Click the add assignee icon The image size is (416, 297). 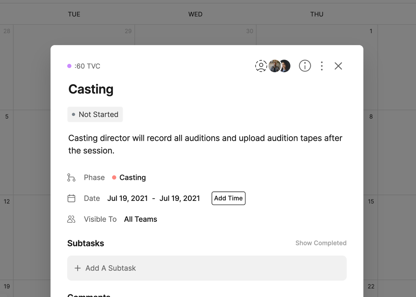[x=261, y=66]
